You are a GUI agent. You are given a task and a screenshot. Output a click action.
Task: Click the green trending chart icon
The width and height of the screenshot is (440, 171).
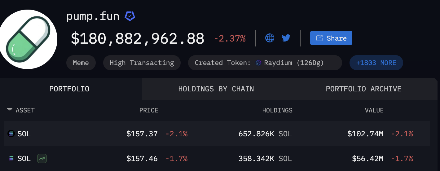point(42,159)
